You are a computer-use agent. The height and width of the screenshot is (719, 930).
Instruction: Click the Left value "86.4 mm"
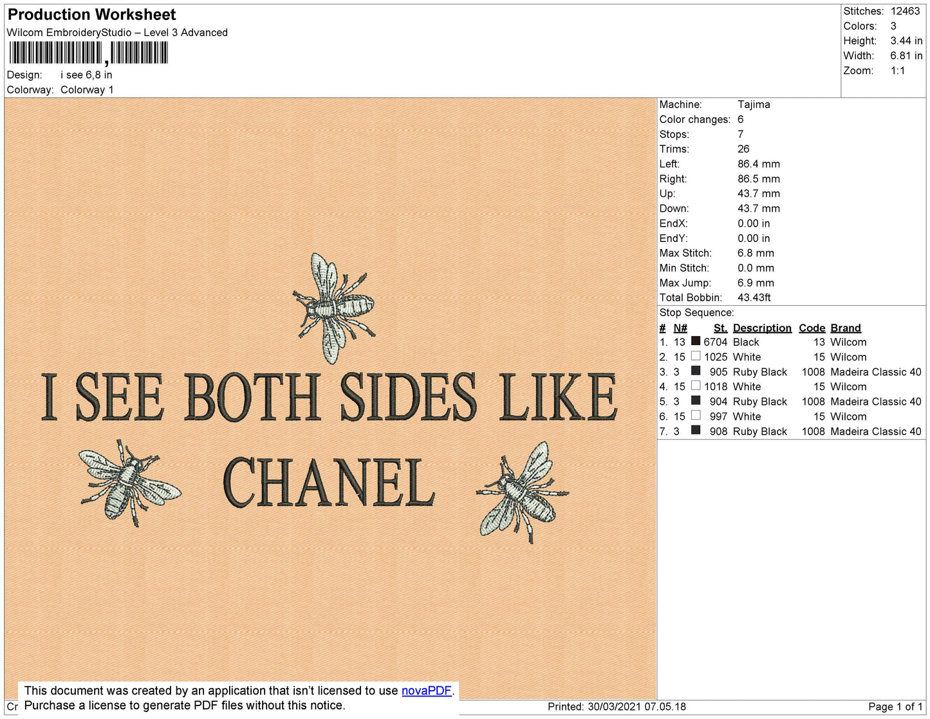759,164
